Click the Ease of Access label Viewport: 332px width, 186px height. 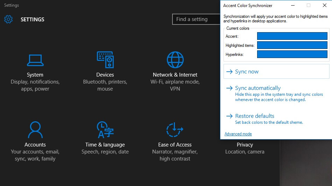click(x=175, y=145)
